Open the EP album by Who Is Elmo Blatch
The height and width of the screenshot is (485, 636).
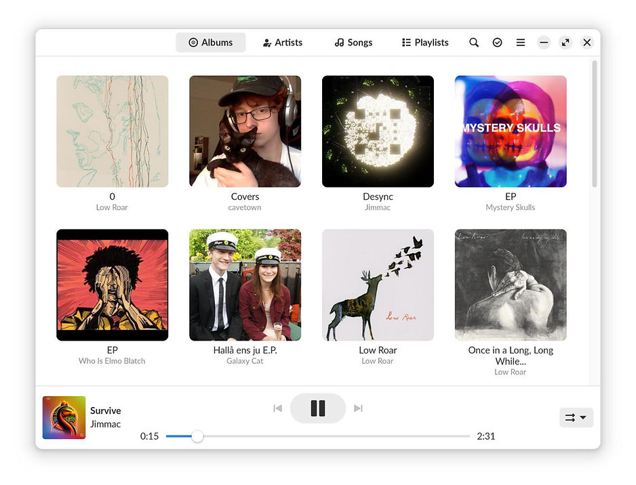coord(112,284)
